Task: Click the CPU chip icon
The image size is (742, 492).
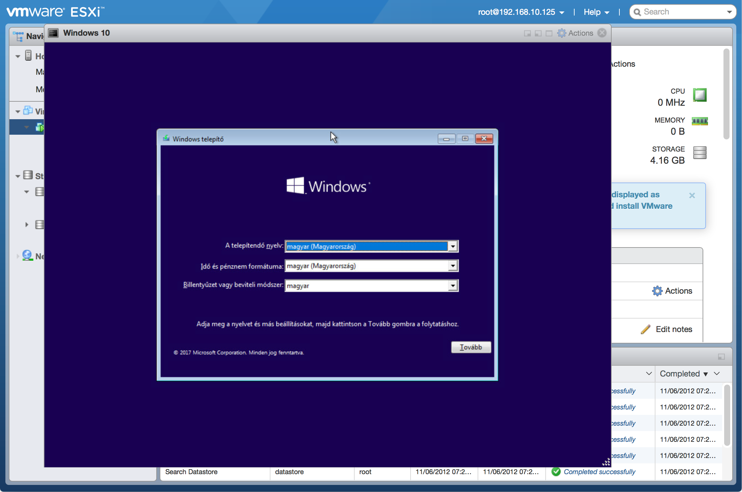Action: (700, 95)
